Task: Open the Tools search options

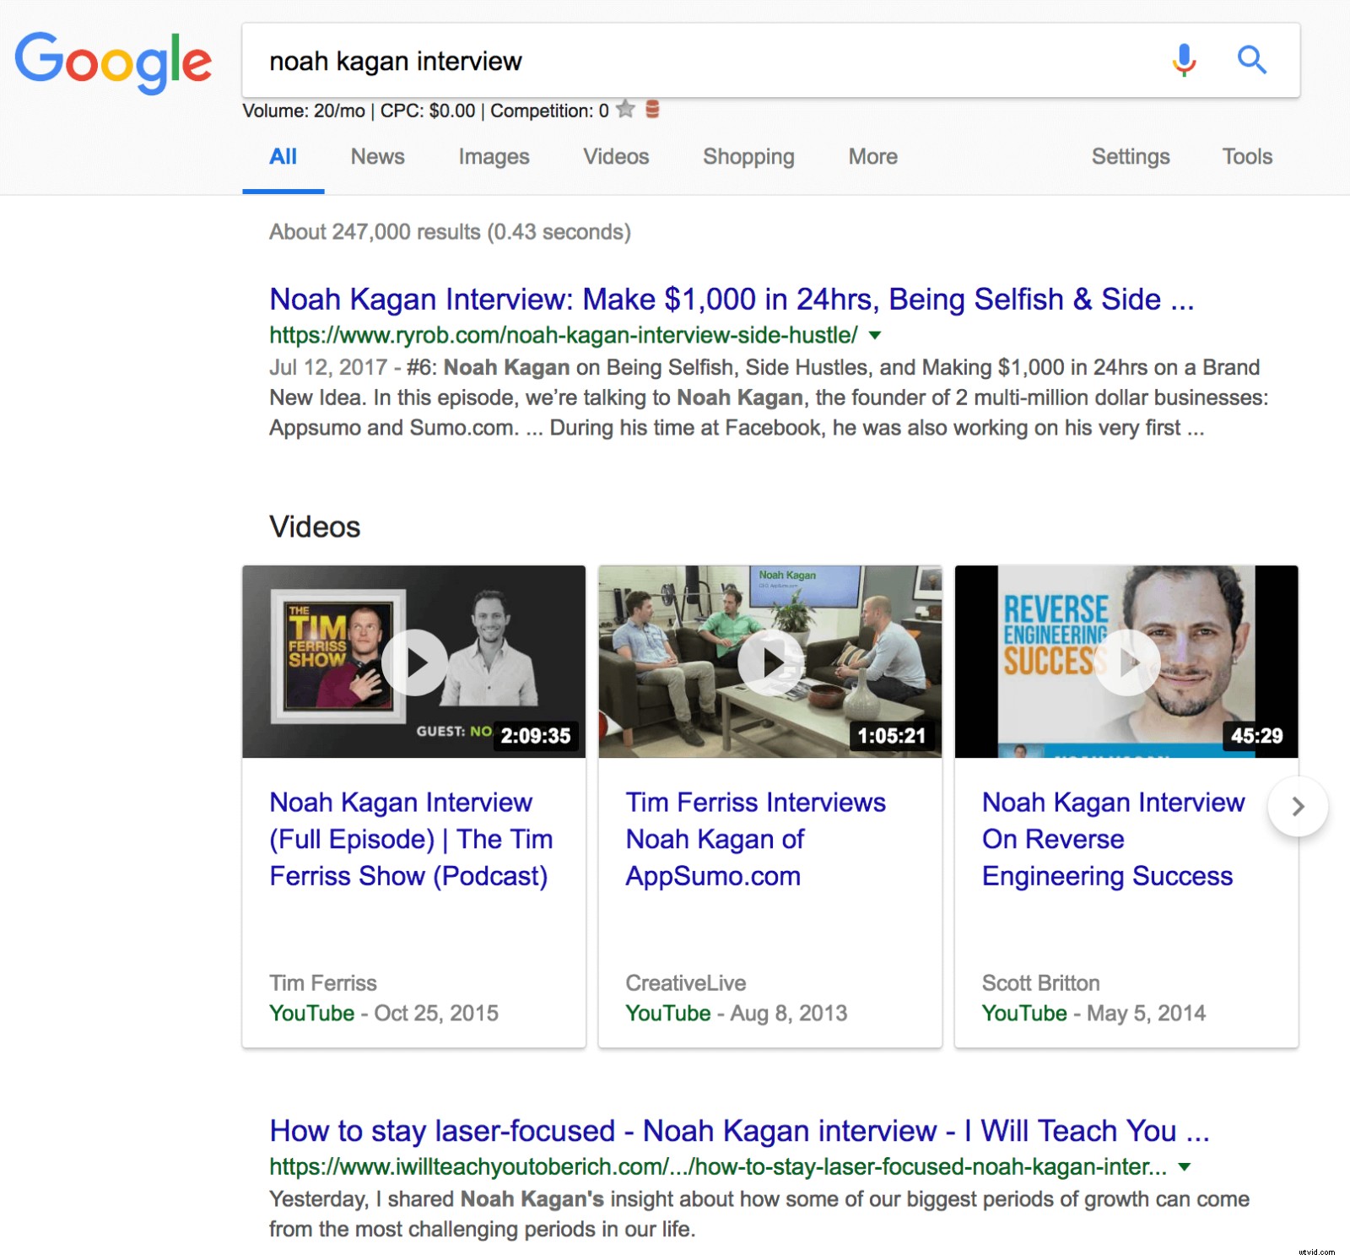Action: (1246, 157)
